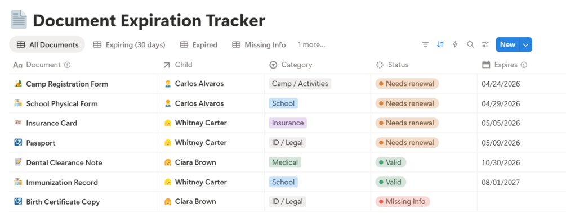Click the blue New button
Screen dimensions: 566x213
coord(507,45)
